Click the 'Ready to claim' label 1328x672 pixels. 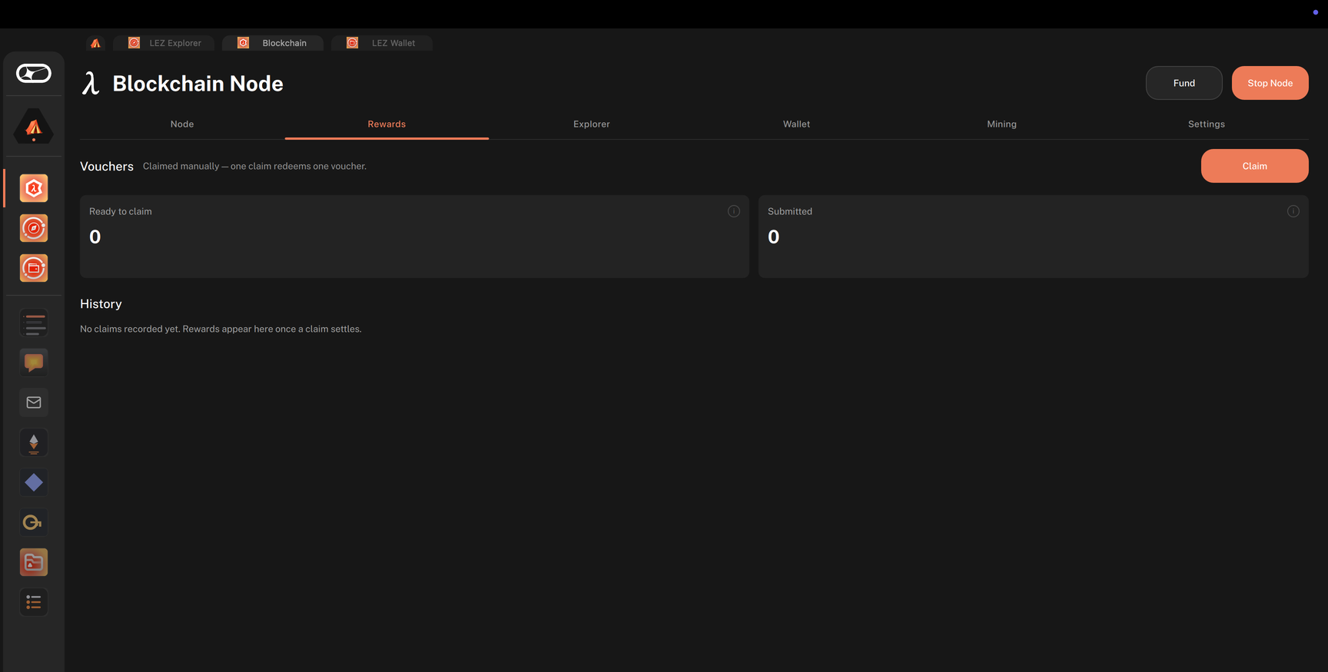121,211
